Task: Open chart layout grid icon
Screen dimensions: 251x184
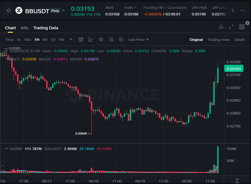Action: click(x=242, y=27)
